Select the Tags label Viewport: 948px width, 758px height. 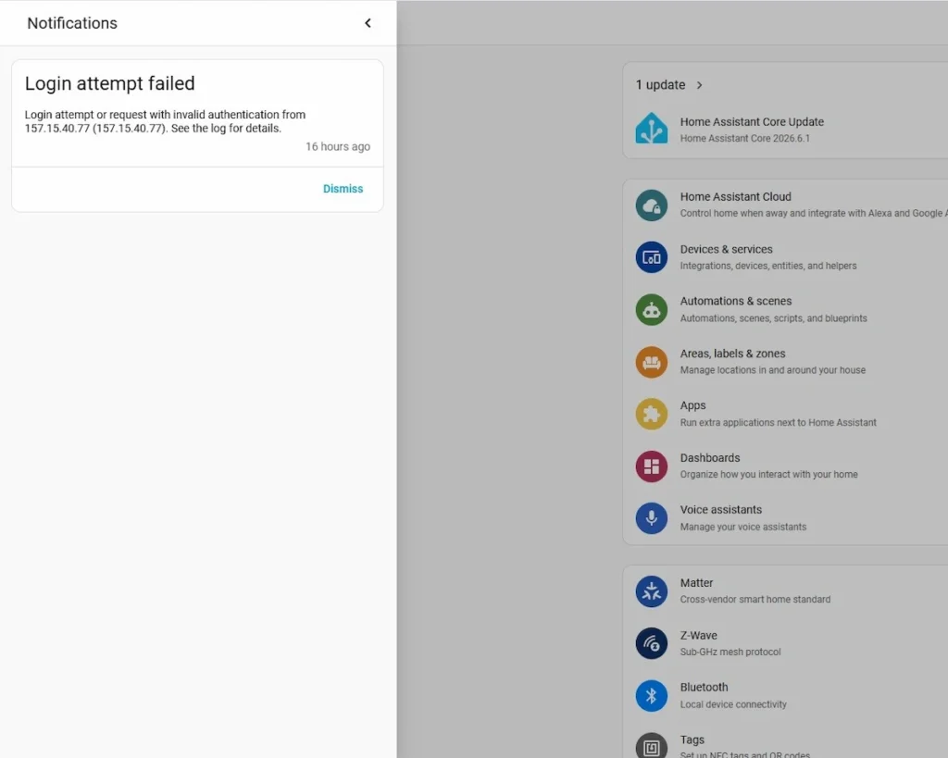click(x=692, y=739)
